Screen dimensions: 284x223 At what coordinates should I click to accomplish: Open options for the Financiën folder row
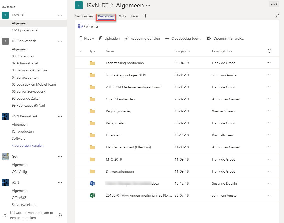coord(269,135)
